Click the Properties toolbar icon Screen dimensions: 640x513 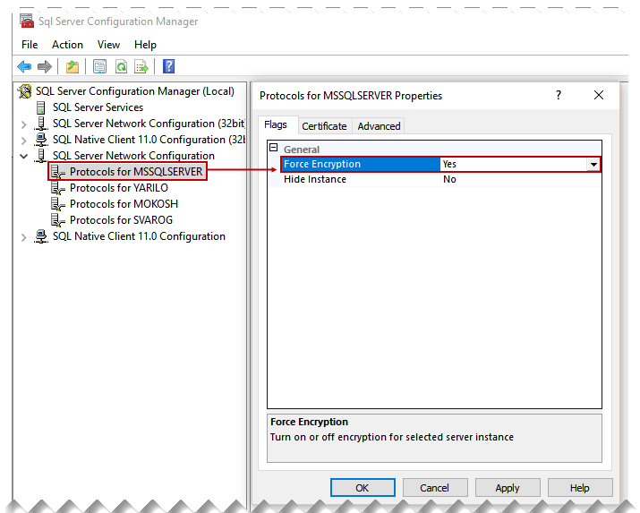(99, 66)
